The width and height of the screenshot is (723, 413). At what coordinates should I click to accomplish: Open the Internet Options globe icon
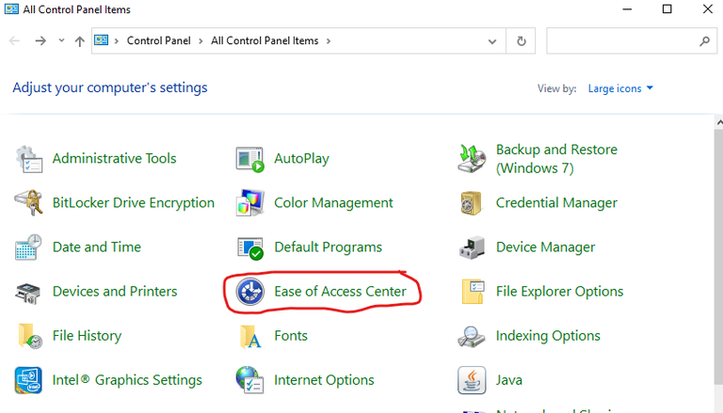(x=249, y=380)
